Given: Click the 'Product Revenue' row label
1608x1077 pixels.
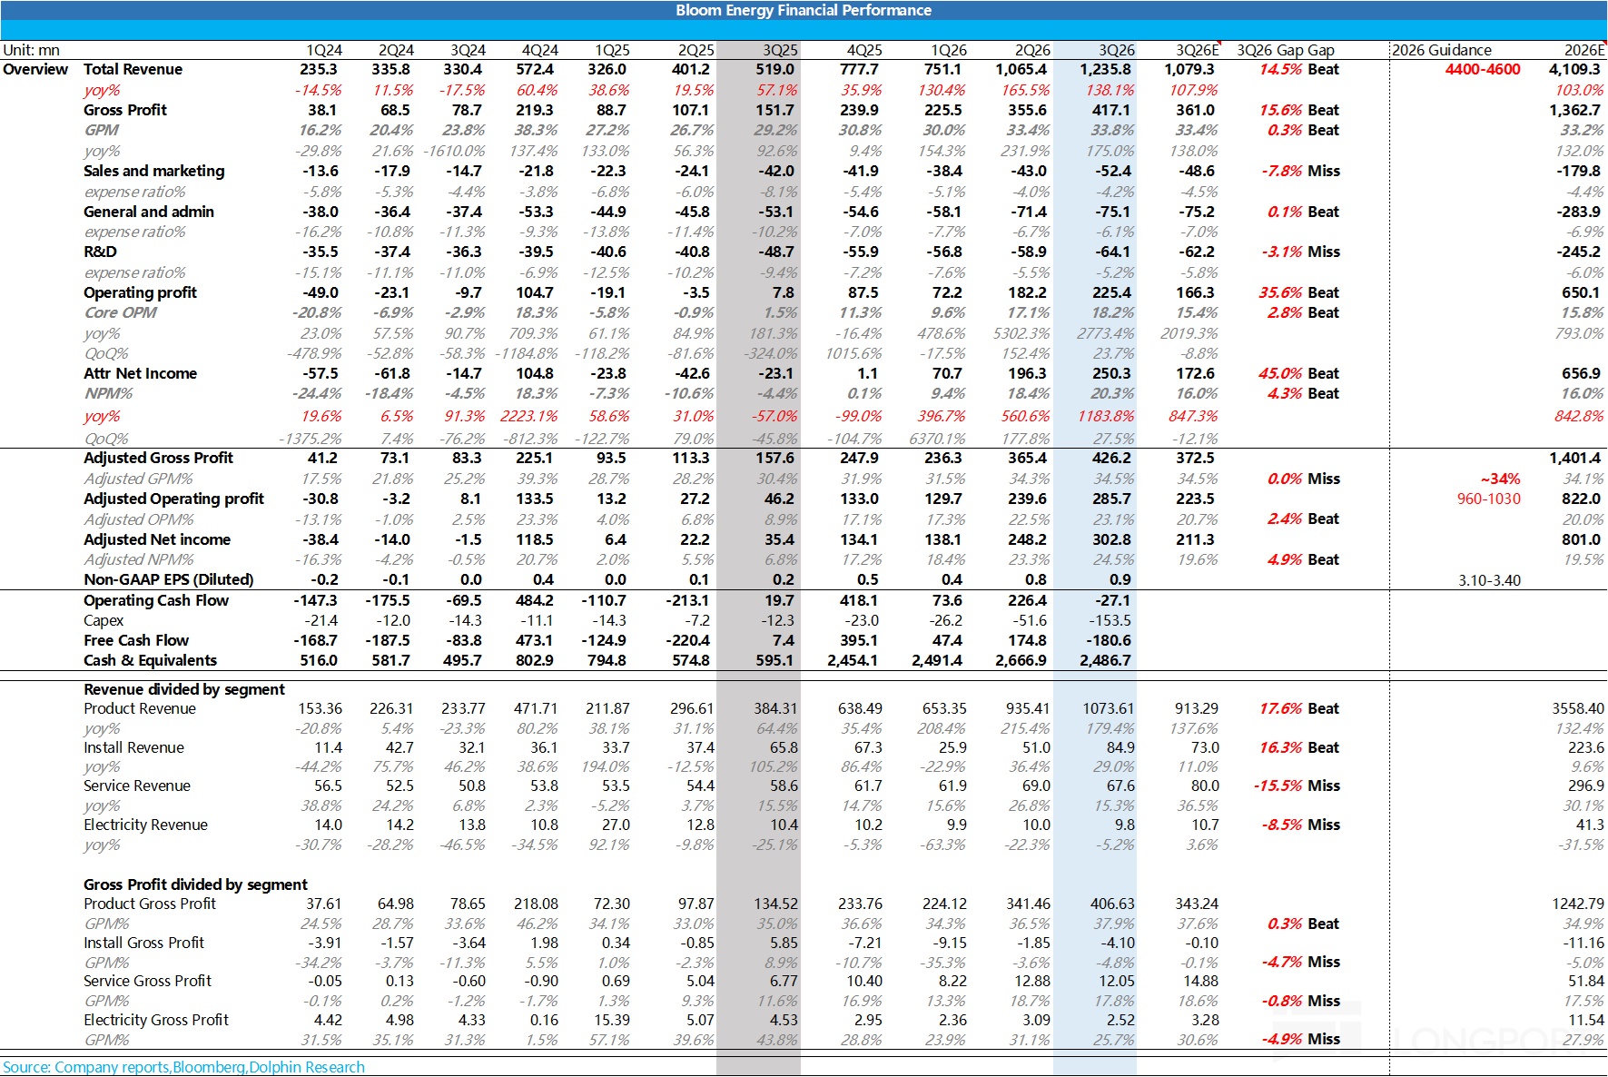Looking at the screenshot, I should coord(140,708).
